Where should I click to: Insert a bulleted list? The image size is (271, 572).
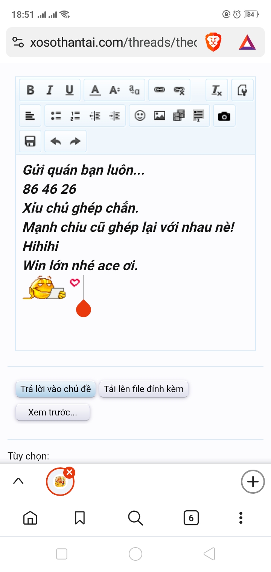point(56,116)
